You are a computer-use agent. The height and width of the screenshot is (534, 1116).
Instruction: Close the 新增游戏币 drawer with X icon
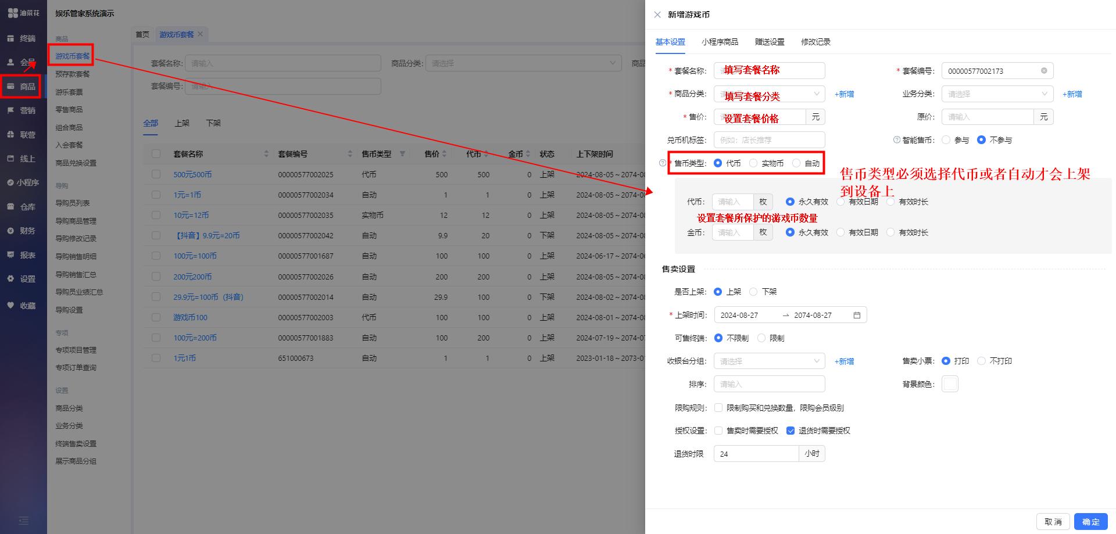657,15
